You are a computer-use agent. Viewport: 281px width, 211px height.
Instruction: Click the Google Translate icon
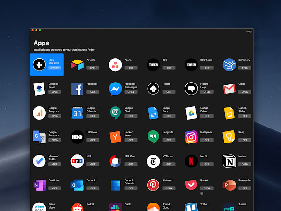39,137
